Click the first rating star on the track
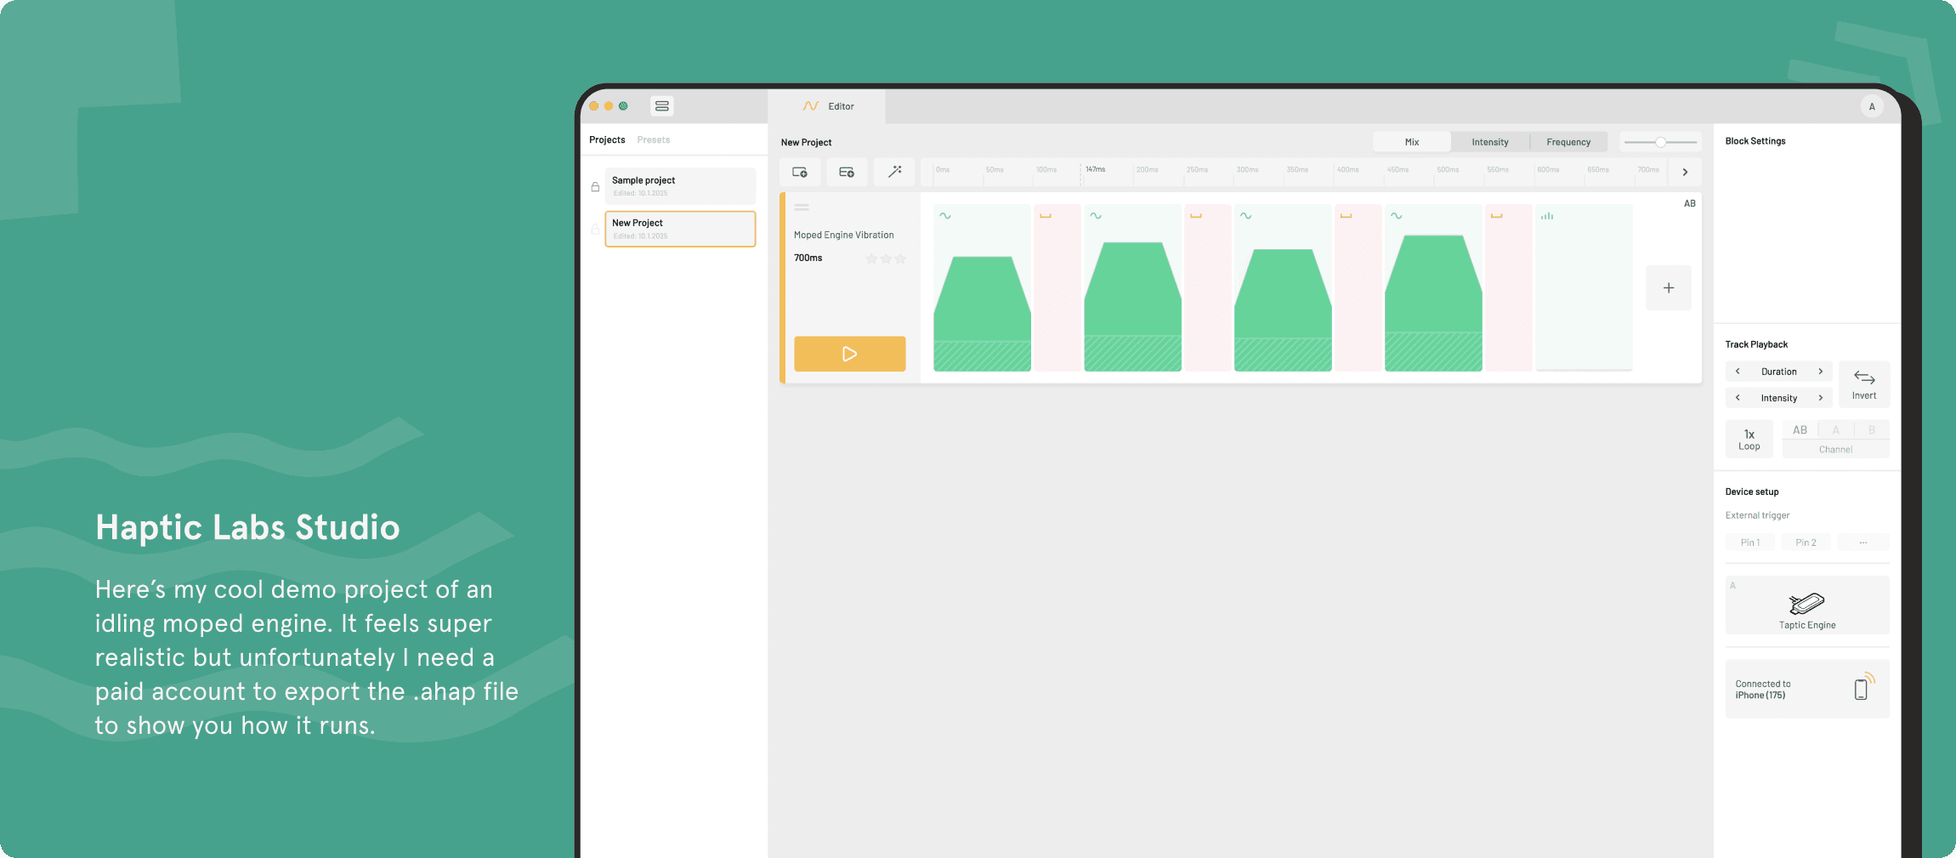1956x858 pixels. click(x=871, y=259)
